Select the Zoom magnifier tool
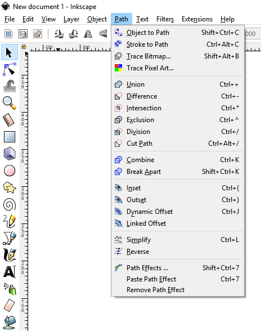261x331 pixels. [10, 103]
